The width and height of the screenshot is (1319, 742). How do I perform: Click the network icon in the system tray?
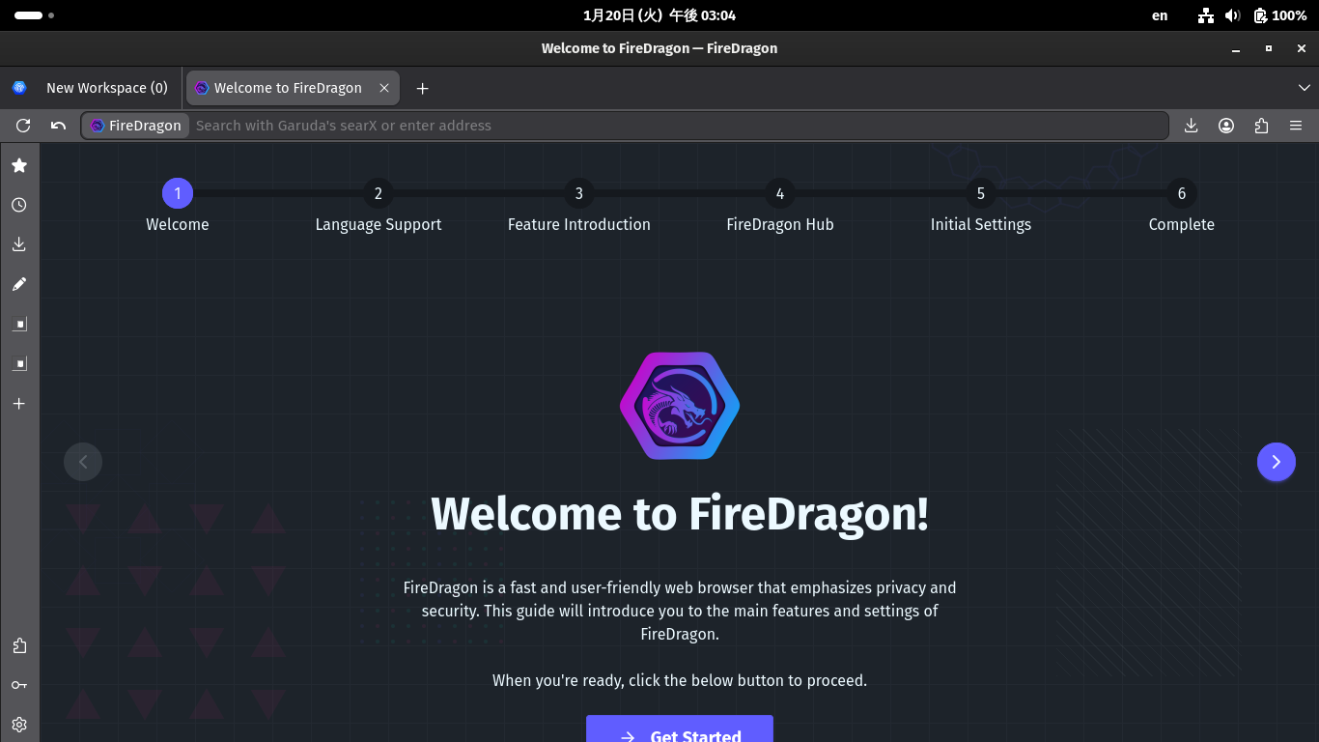coord(1206,15)
